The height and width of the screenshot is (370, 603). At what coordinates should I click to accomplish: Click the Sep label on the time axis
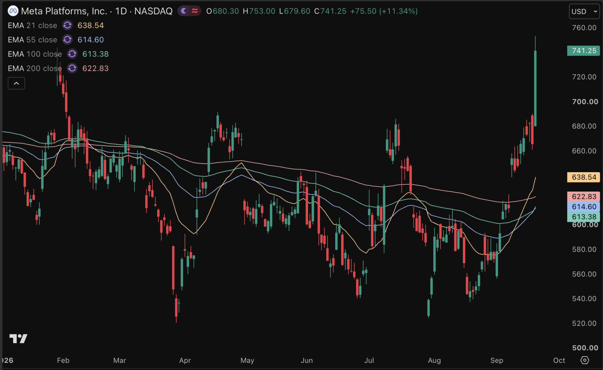click(x=497, y=360)
